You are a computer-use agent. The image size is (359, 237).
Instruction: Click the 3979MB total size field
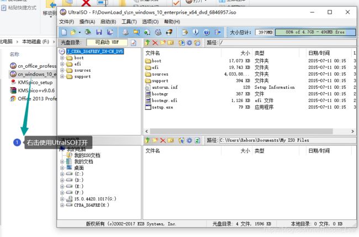265,32
